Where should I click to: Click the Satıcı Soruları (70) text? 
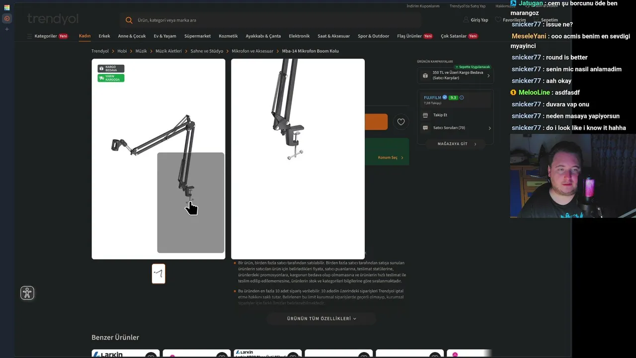click(449, 128)
